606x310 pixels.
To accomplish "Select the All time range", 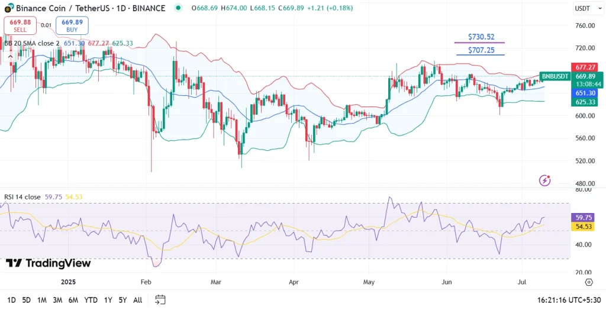I will click(137, 300).
